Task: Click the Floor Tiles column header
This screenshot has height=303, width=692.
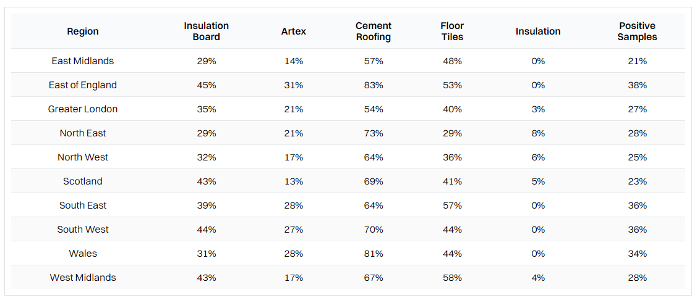Action: pyautogui.click(x=452, y=31)
